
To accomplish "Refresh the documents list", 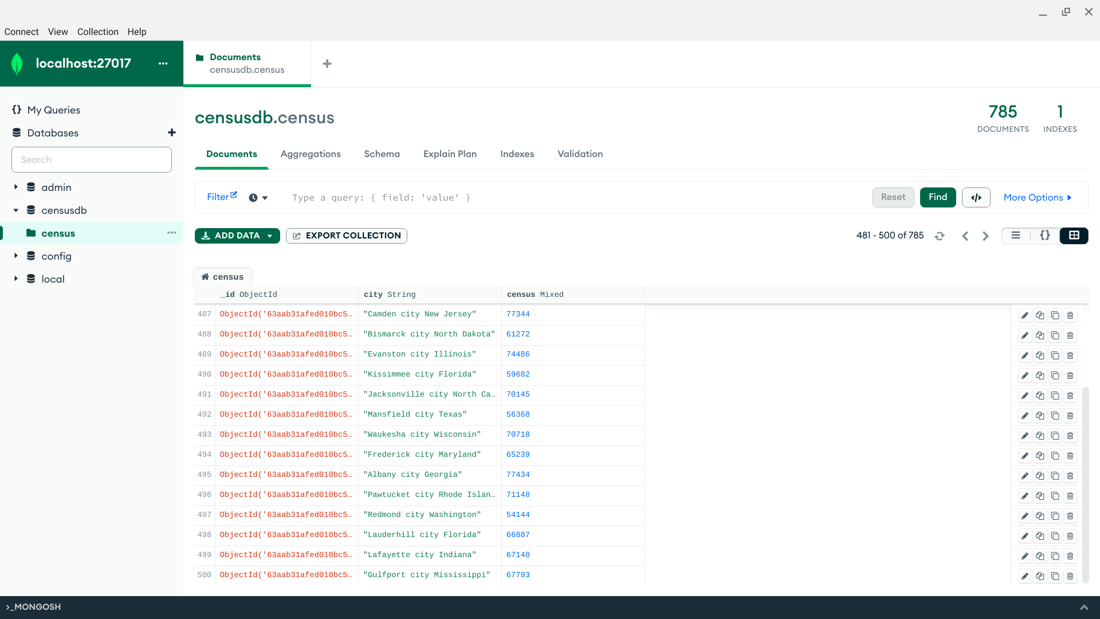I will pos(940,236).
